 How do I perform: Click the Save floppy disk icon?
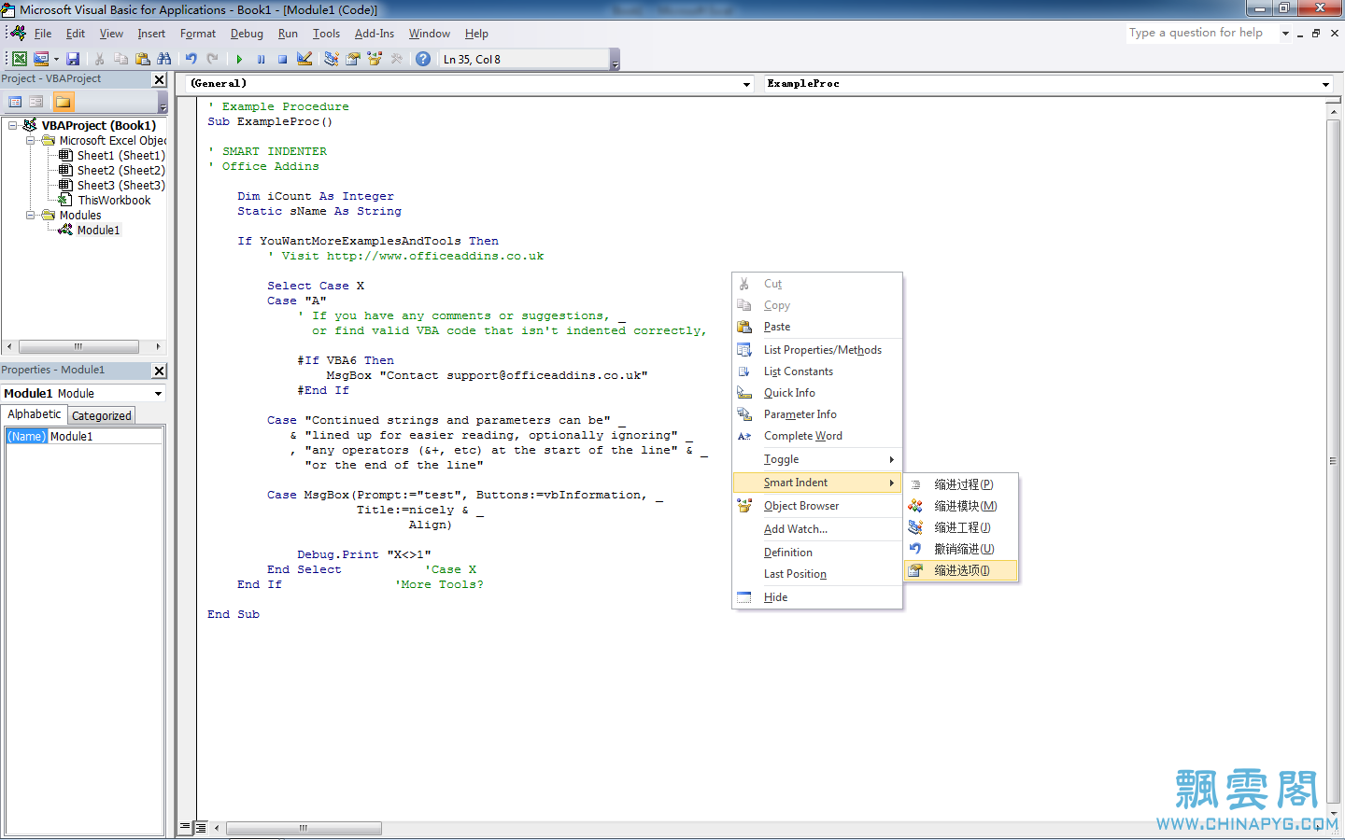[73, 59]
